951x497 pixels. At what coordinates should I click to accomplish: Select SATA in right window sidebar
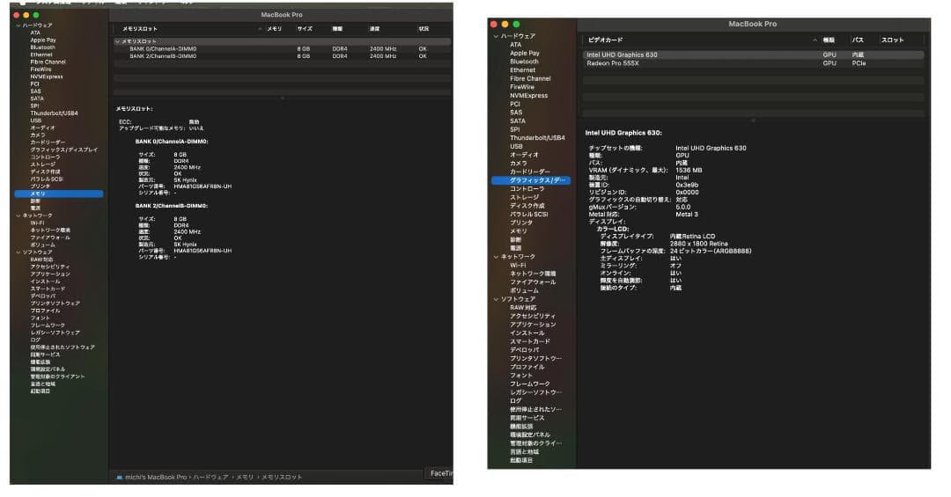[518, 121]
